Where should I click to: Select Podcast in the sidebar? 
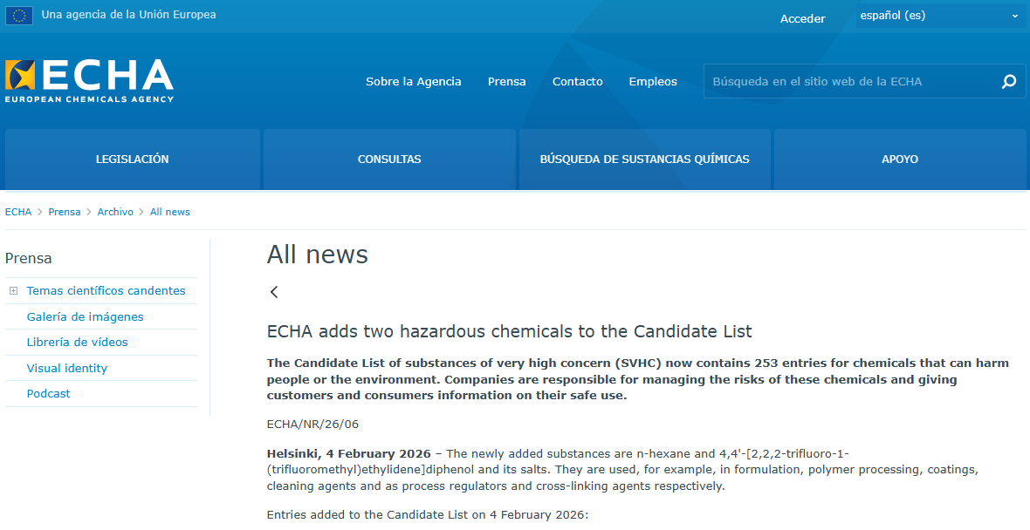click(x=48, y=394)
